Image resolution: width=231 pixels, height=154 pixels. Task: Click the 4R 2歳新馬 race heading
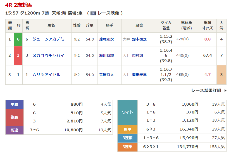click(18, 5)
